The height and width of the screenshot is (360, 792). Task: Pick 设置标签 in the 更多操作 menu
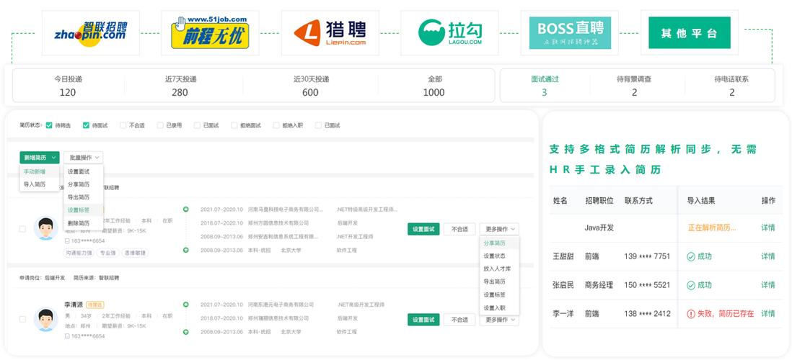[499, 294]
